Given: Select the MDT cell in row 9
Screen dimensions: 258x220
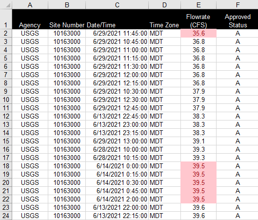Looking at the screenshot, I should pyautogui.click(x=164, y=91).
